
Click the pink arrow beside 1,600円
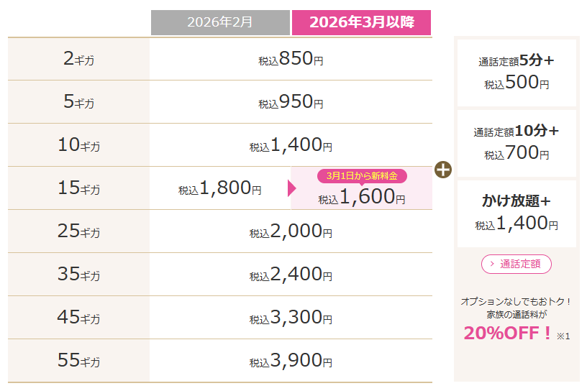click(x=291, y=188)
